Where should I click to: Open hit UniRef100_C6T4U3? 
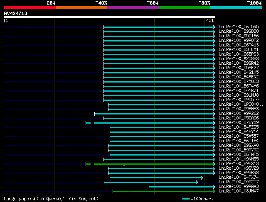(239, 45)
